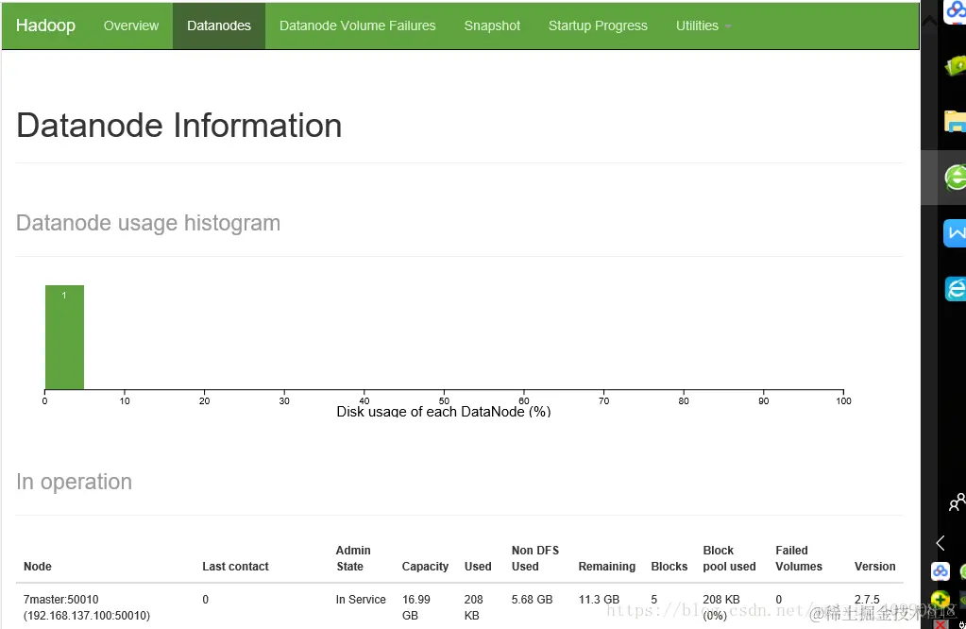
Task: Go to the Overview tab
Action: pyautogui.click(x=130, y=25)
